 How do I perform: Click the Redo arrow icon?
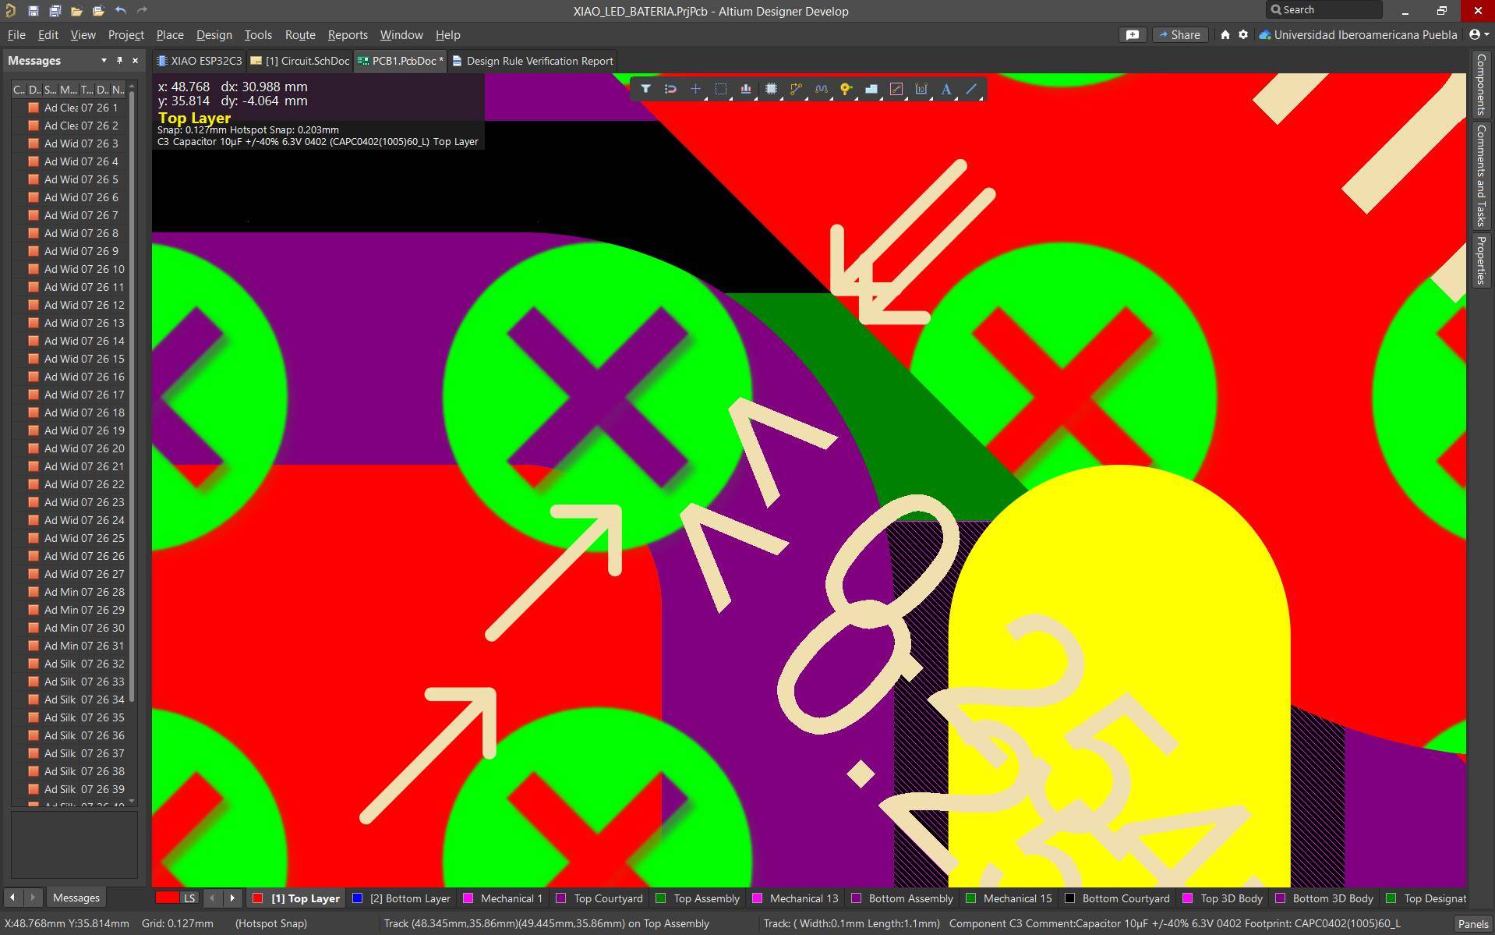click(142, 11)
